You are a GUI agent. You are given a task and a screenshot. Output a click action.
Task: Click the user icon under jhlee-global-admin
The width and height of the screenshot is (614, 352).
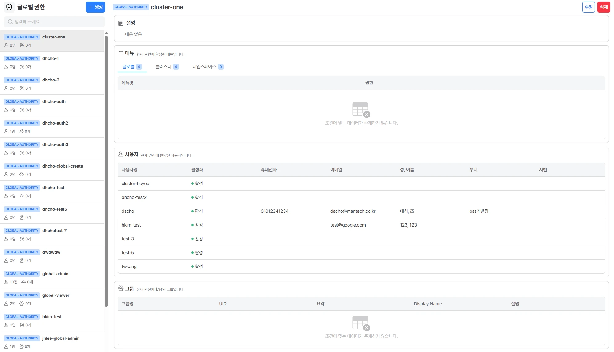(6, 346)
